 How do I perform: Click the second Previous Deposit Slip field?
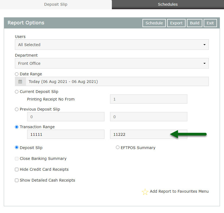pyautogui.click(x=149, y=117)
